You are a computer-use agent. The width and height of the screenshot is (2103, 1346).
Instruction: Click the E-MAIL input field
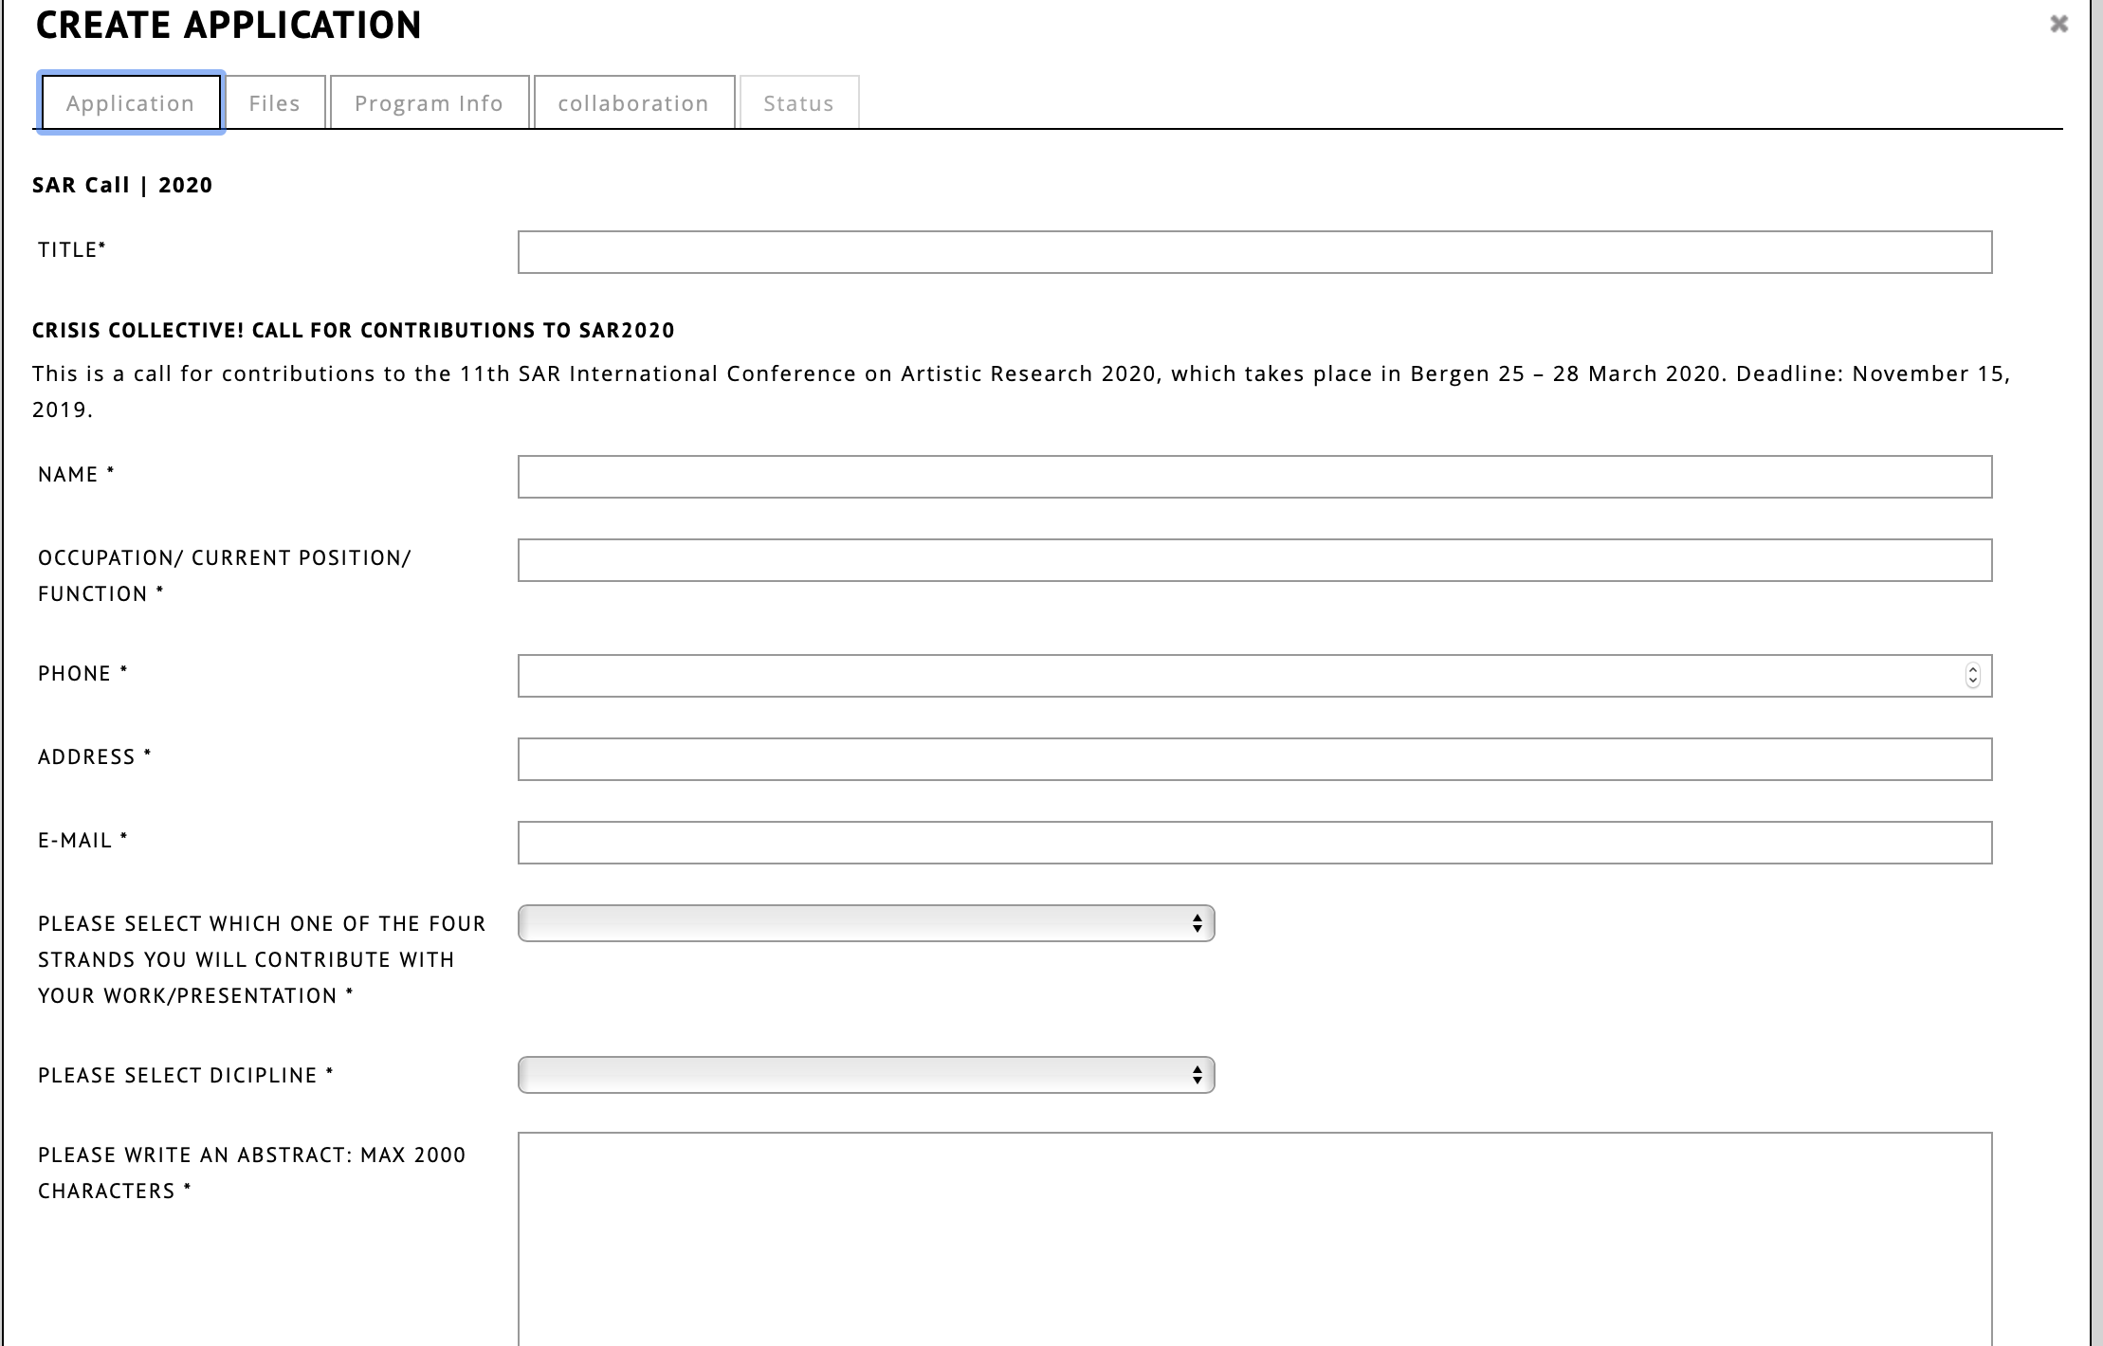click(x=1253, y=843)
